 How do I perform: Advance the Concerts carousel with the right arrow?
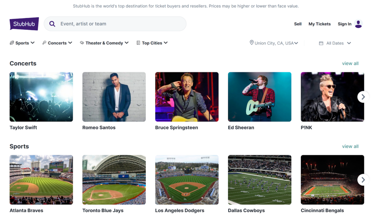coord(363,97)
